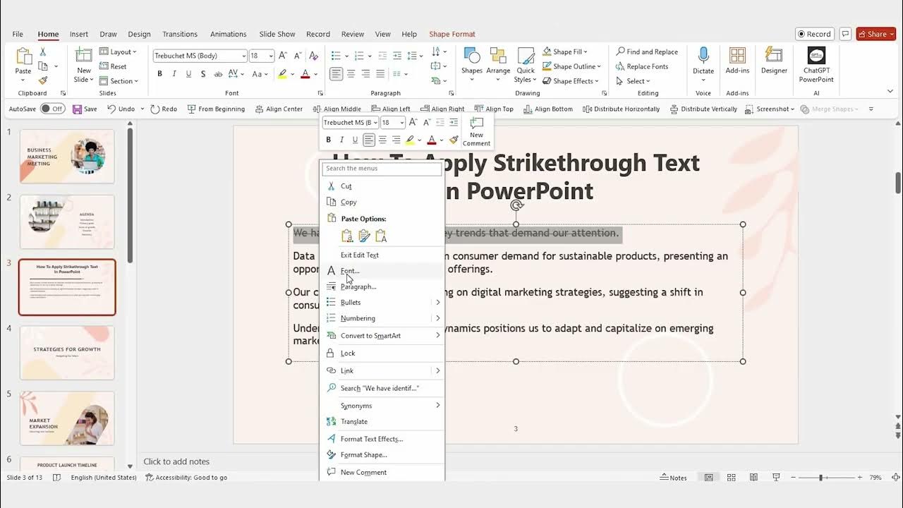Click Find and Replace

click(x=647, y=52)
